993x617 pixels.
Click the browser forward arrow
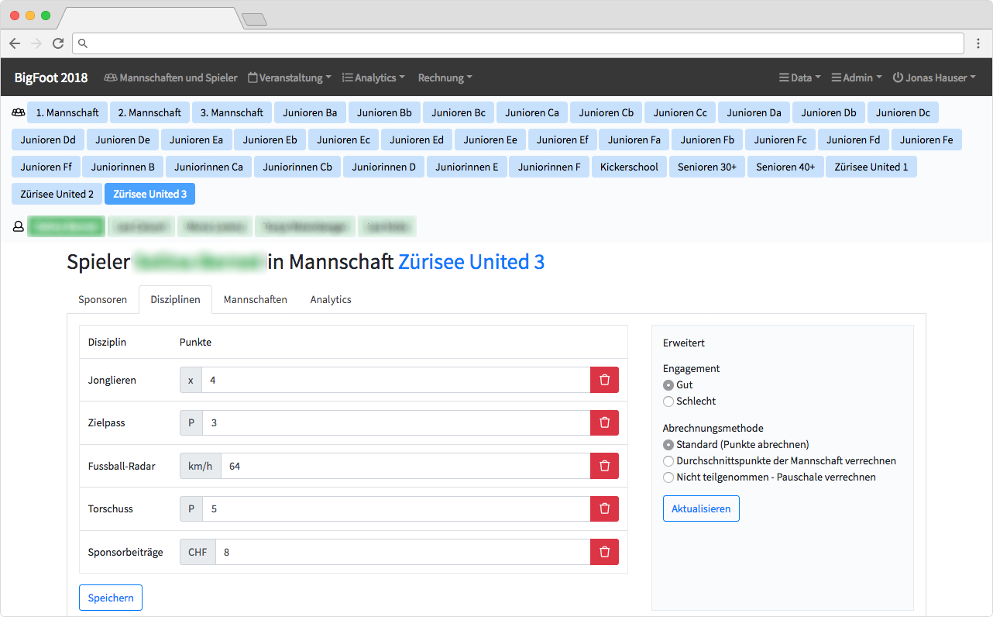point(36,43)
